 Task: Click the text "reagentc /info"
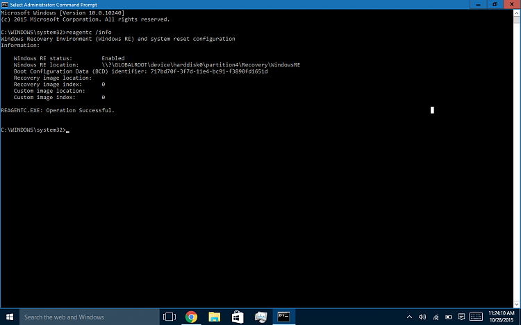[89, 32]
